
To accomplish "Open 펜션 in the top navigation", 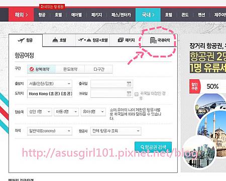I will tap(201, 15).
